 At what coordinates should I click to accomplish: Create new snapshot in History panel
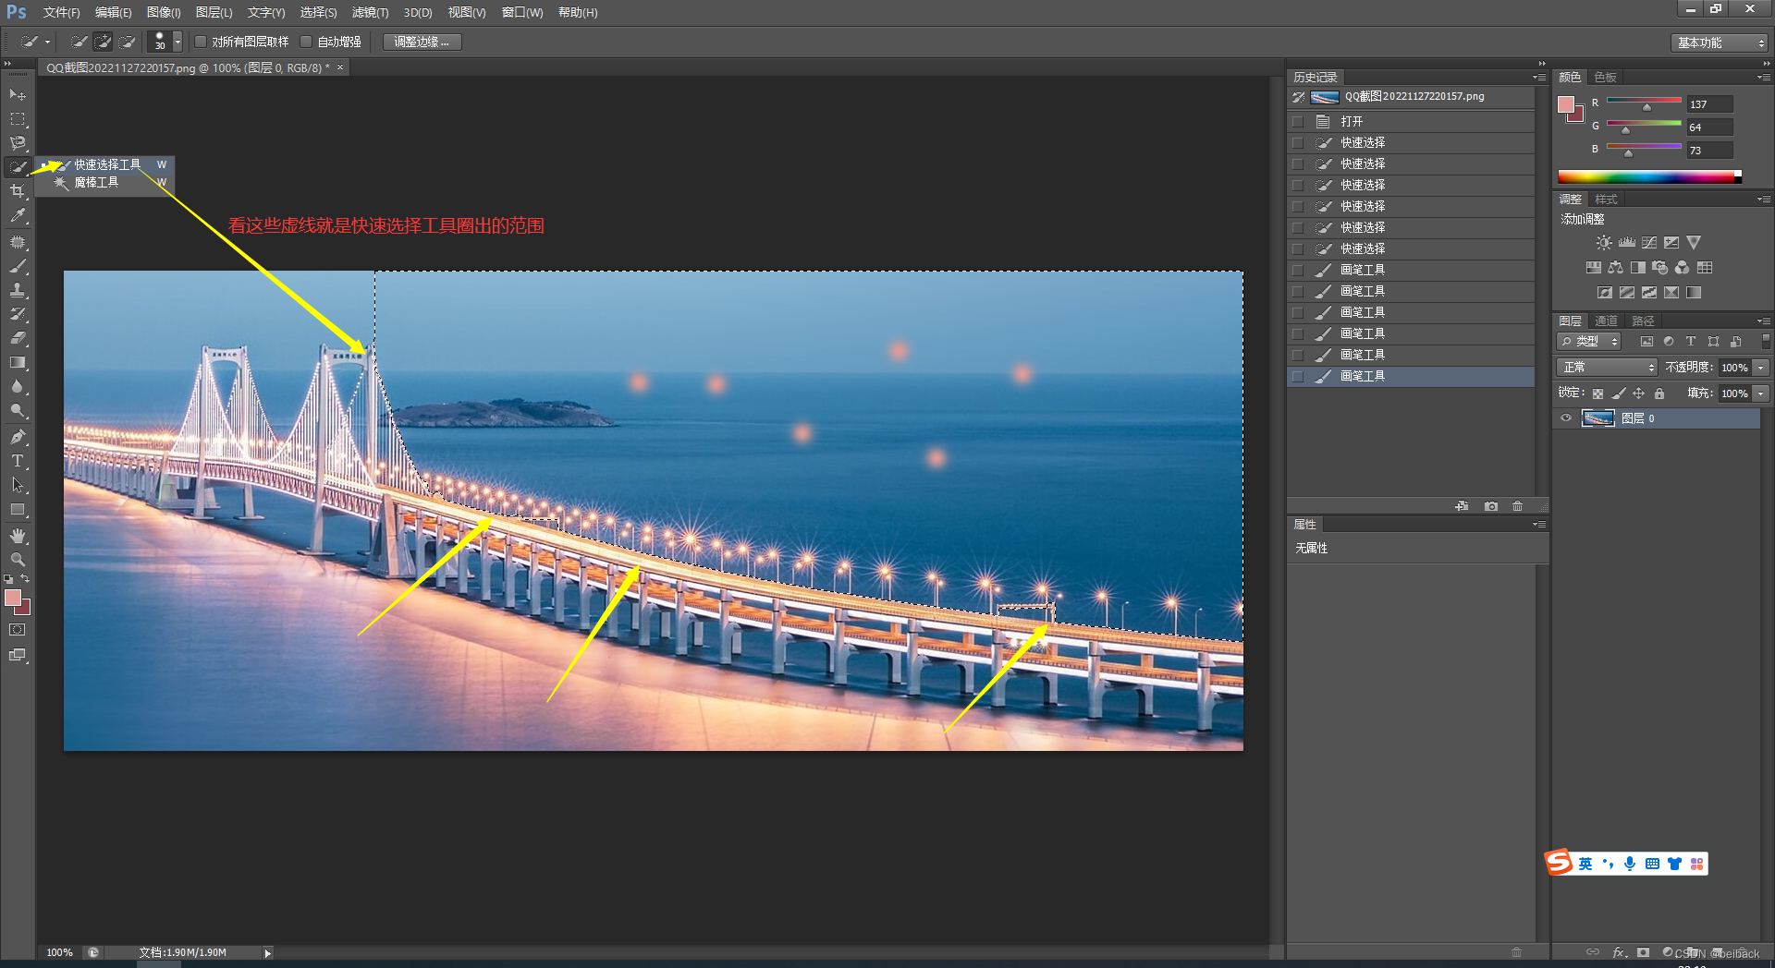(x=1490, y=506)
